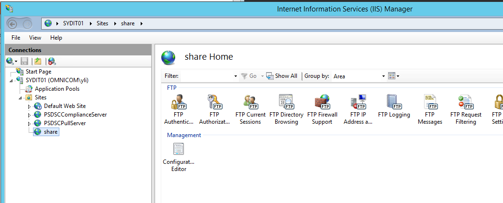
Task: Click arrow after share in breadcrumb
Action: pos(142,23)
